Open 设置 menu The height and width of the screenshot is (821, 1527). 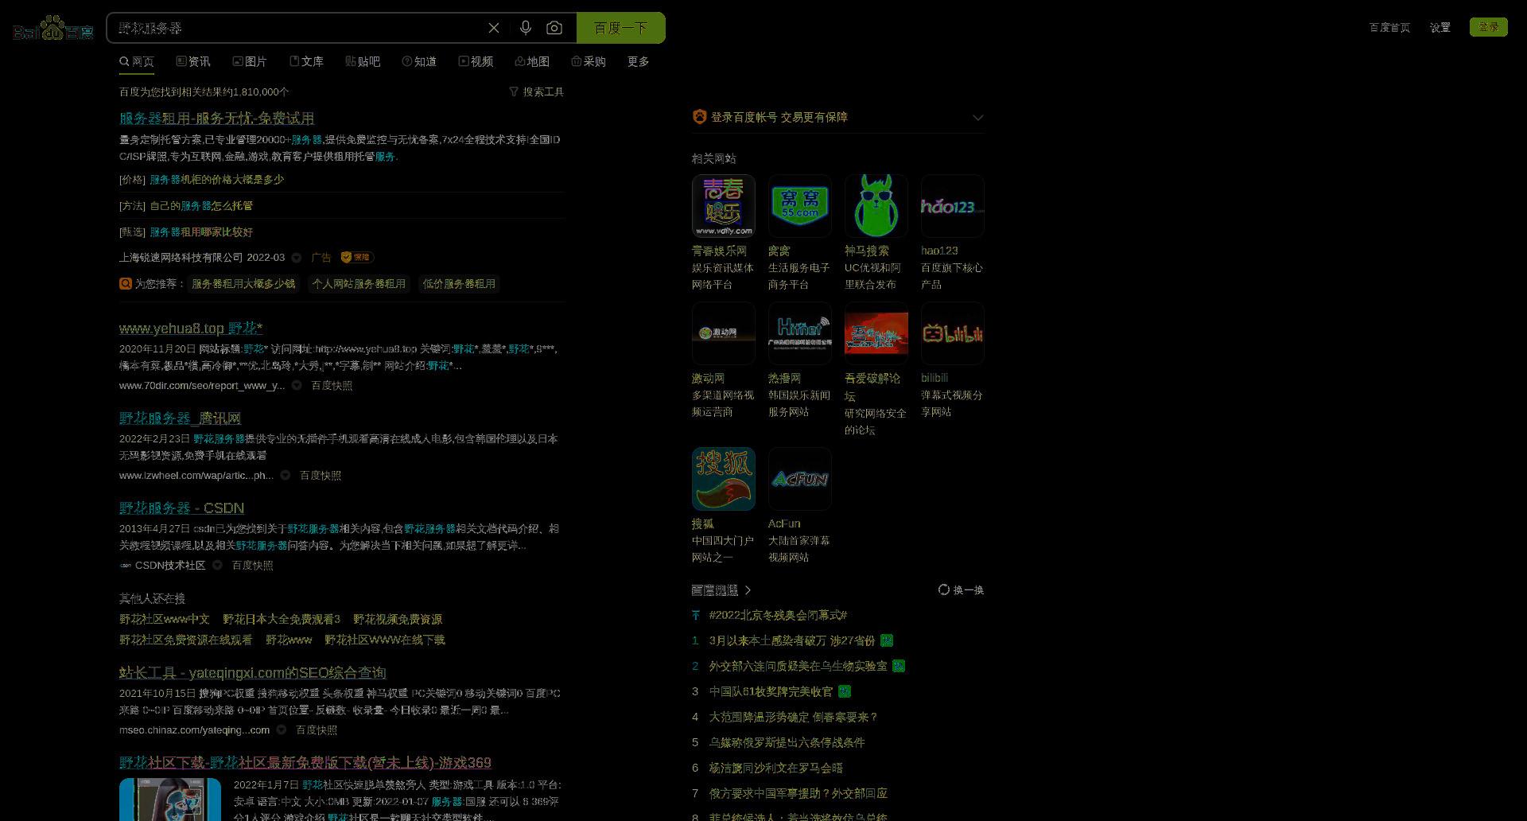pyautogui.click(x=1440, y=27)
